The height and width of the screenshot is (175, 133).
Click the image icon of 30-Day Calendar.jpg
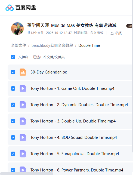coord(23,72)
